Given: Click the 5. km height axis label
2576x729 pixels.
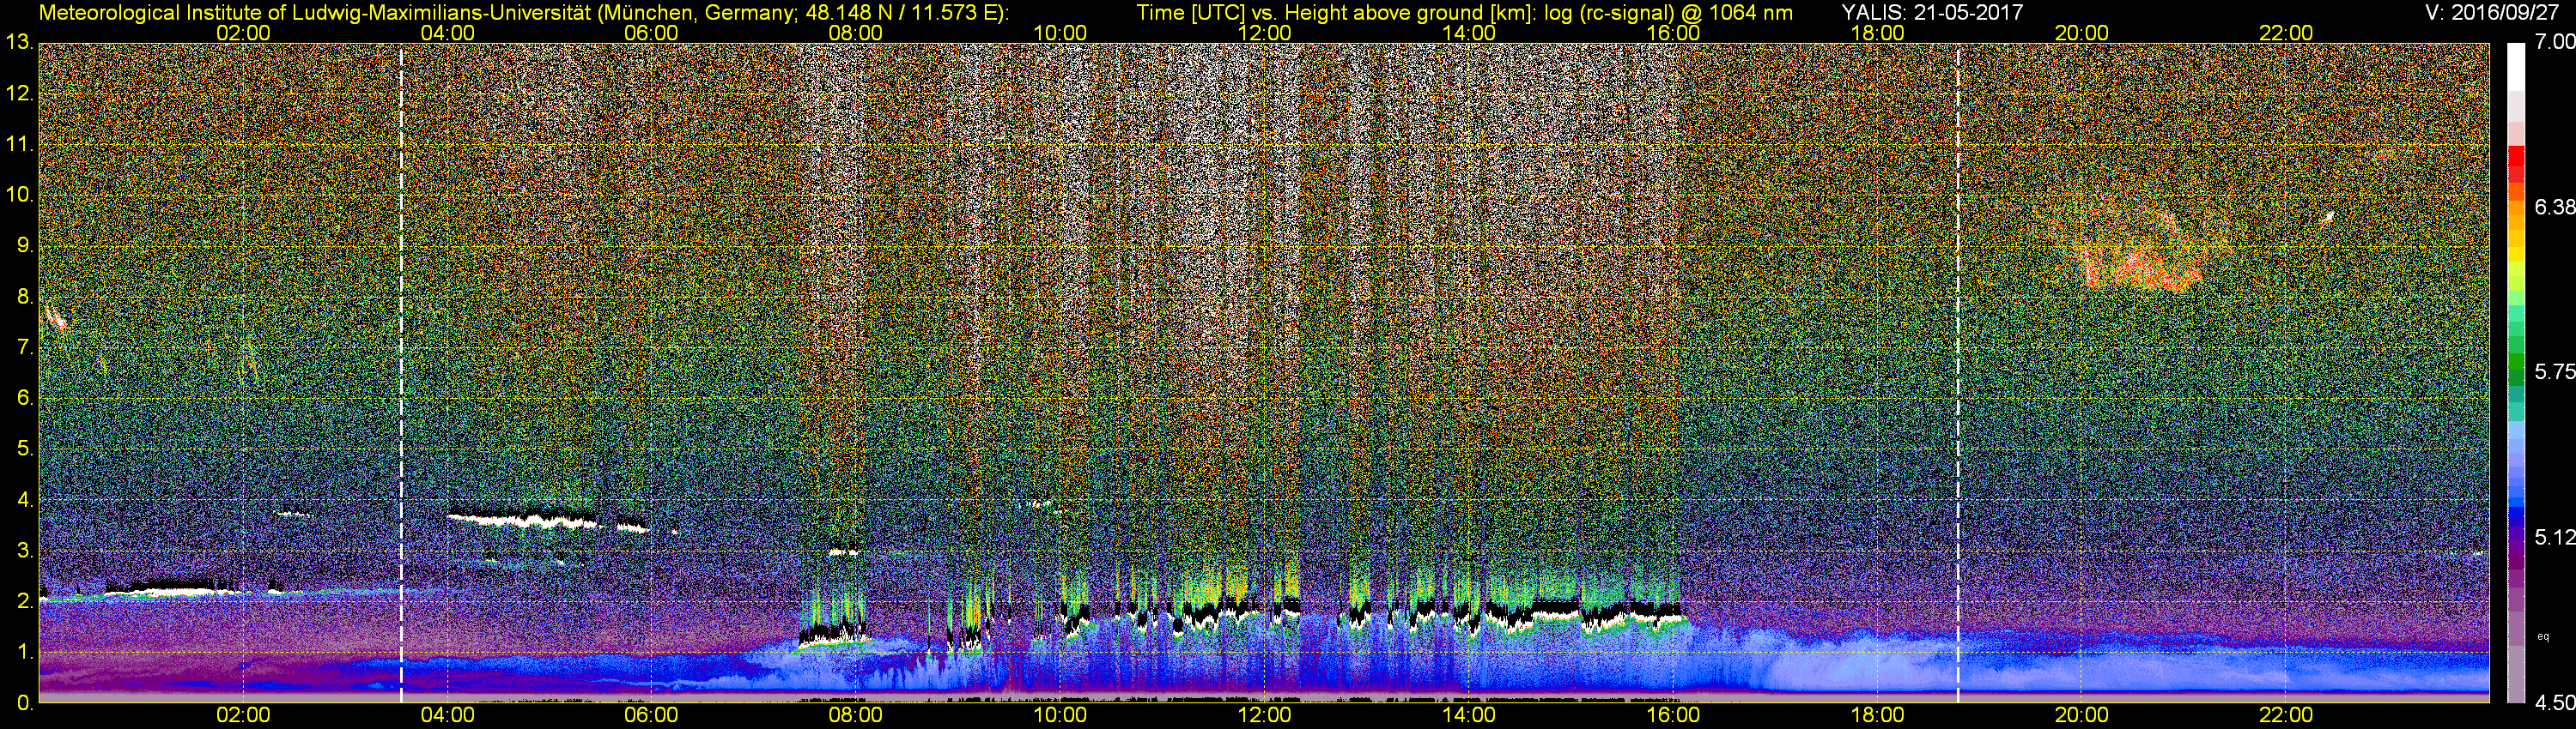Looking at the screenshot, I should click(25, 449).
